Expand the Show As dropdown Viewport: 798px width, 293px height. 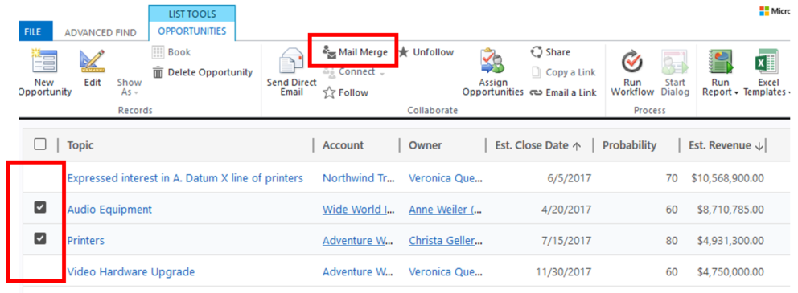point(130,87)
